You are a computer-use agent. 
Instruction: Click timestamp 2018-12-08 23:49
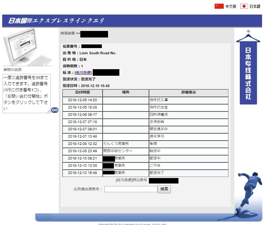82,151
